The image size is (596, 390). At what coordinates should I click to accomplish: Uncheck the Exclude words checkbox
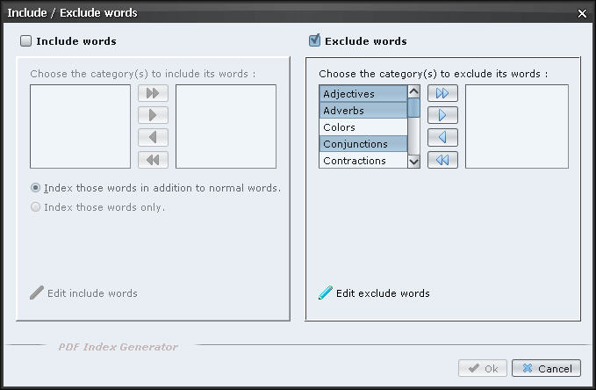[315, 40]
